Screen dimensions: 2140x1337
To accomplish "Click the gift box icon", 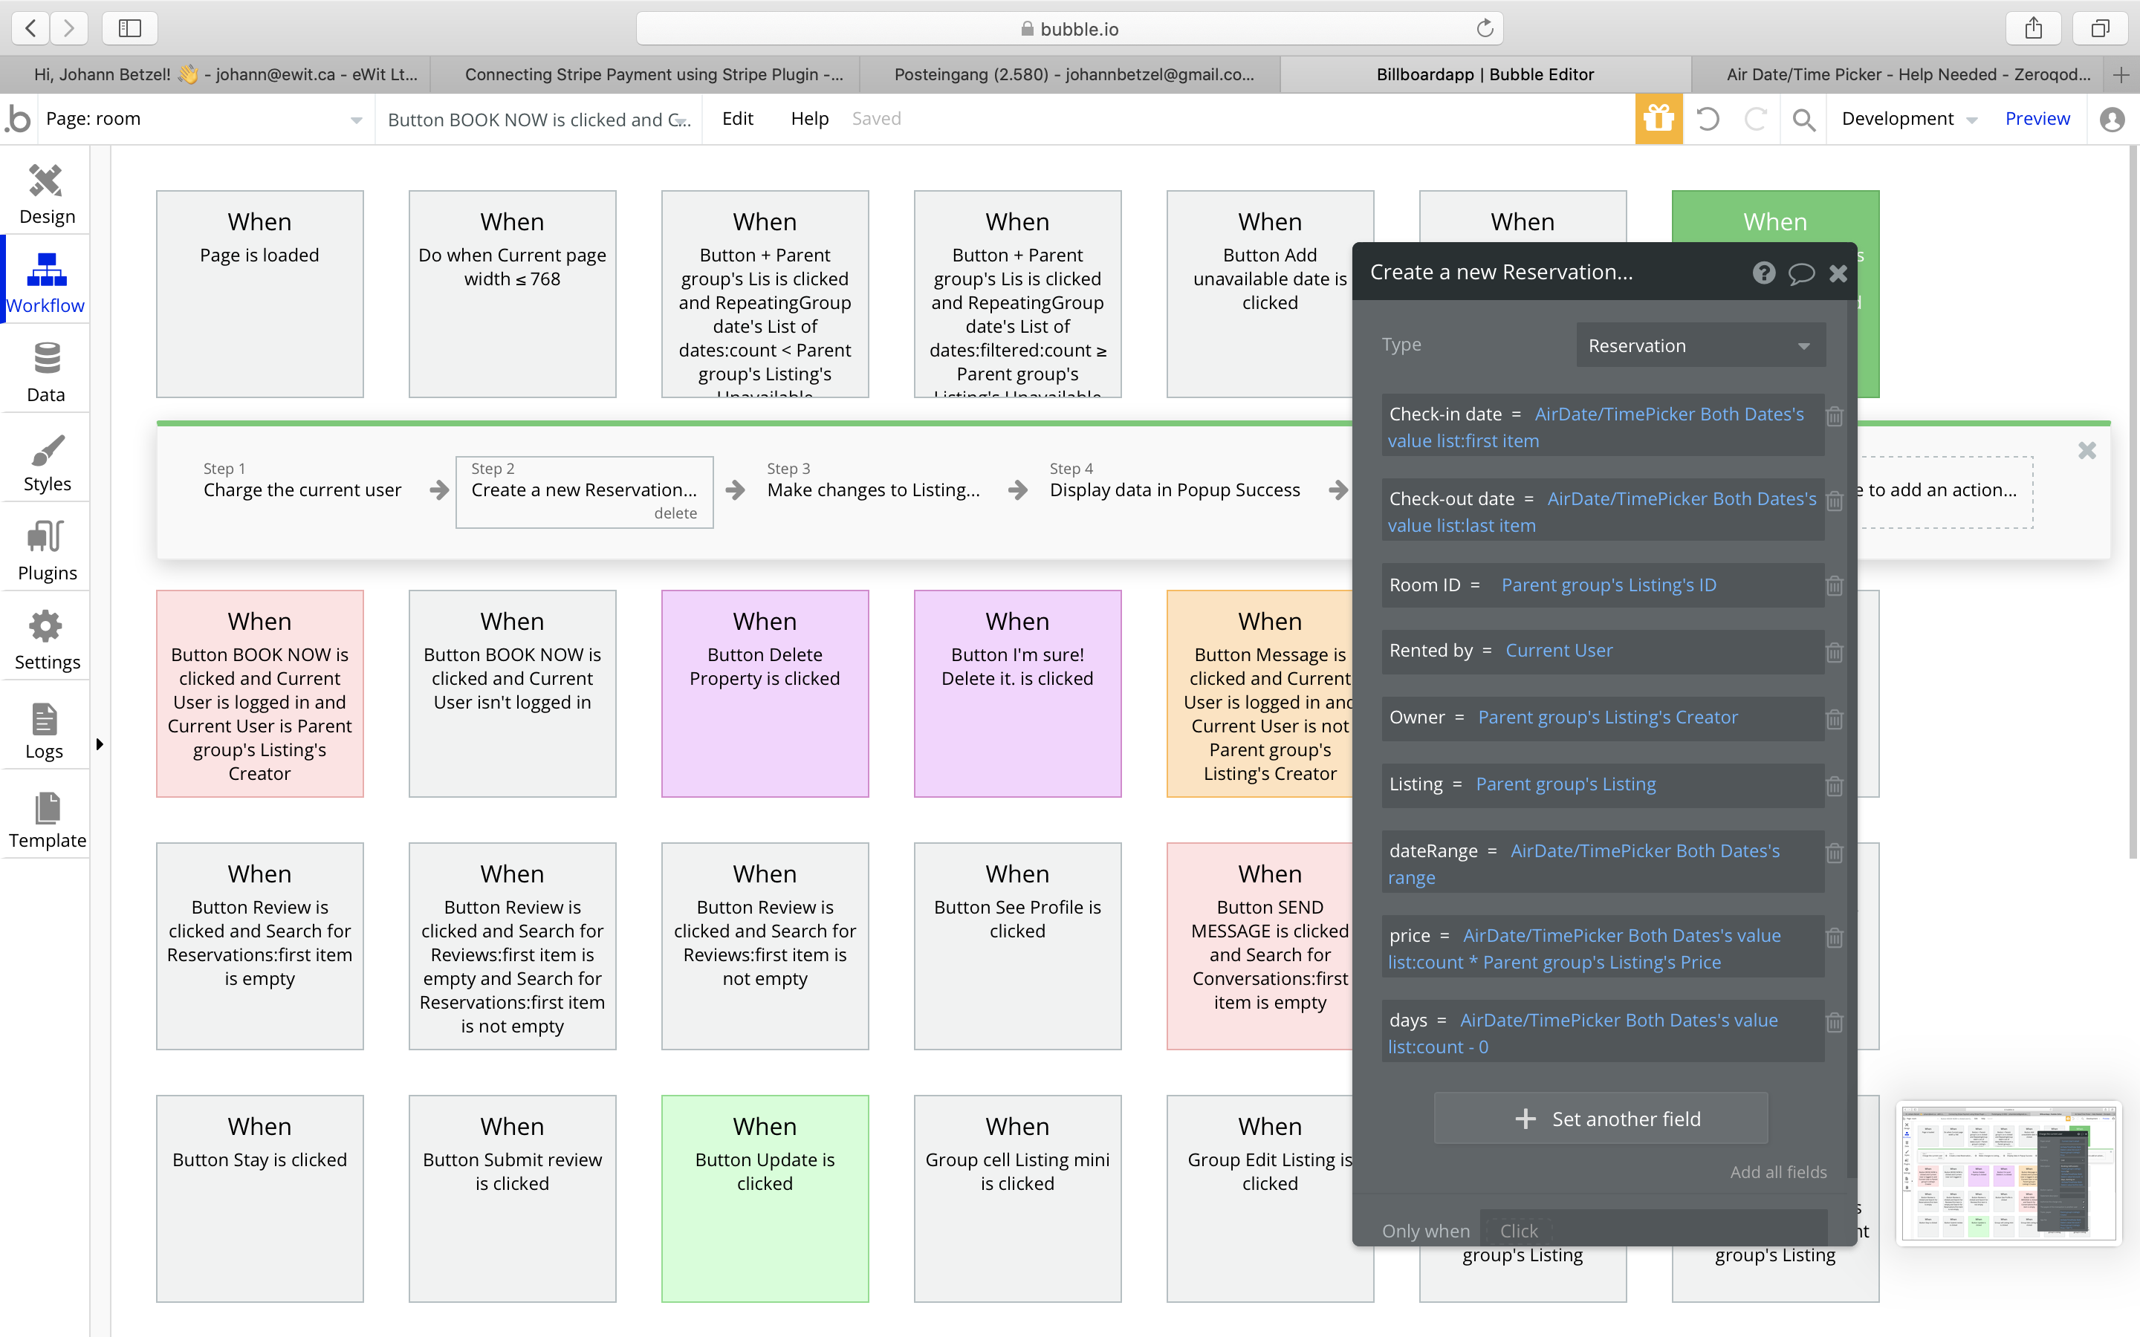I will pos(1658,119).
